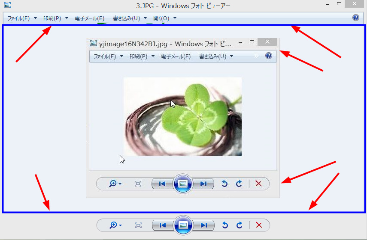The width and height of the screenshot is (367, 240).
Task: Start the slideshow in the 3.JPG window
Action: coord(183,225)
